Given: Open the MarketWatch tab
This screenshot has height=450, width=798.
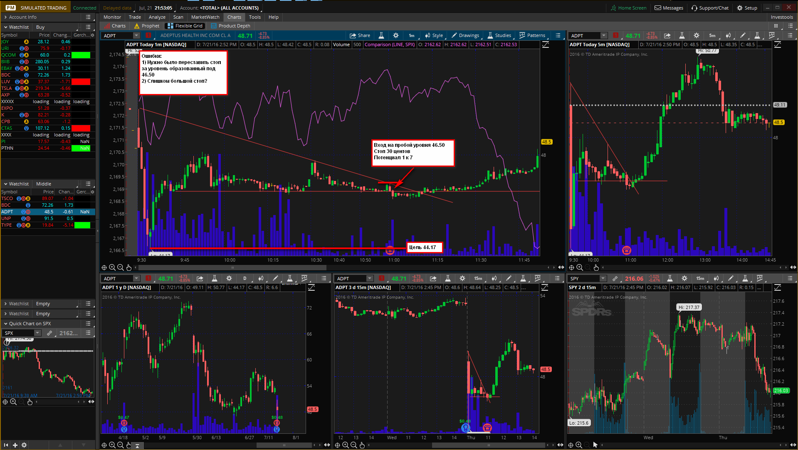Looking at the screenshot, I should [x=205, y=17].
